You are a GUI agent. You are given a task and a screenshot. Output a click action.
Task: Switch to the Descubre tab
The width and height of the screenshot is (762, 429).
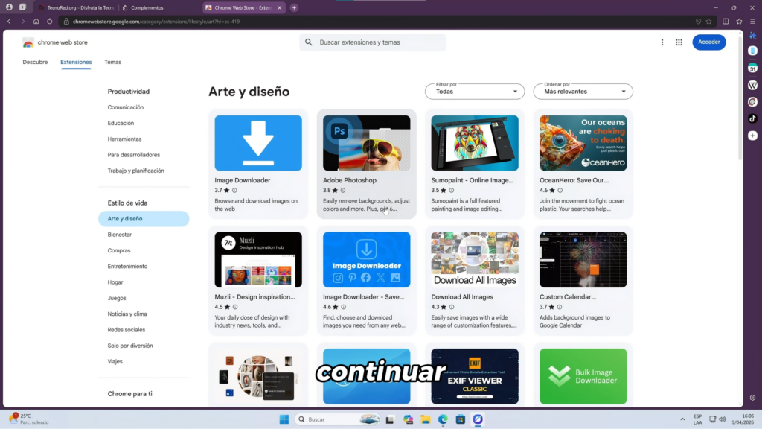point(35,62)
